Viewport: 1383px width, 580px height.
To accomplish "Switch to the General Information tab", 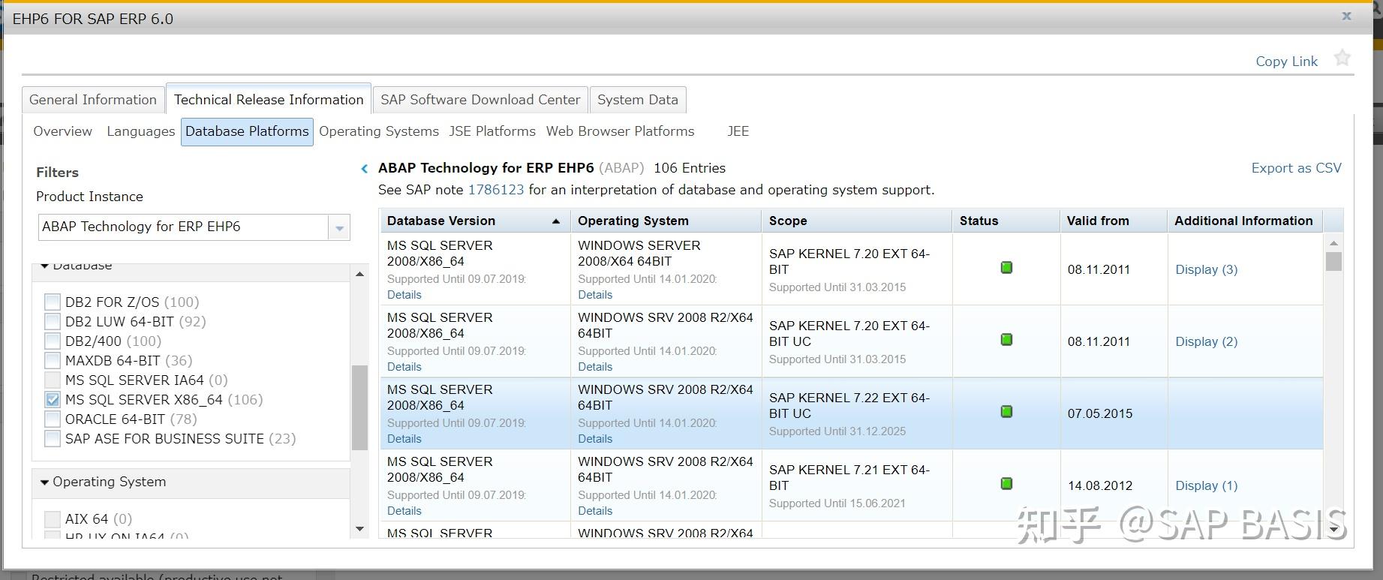I will tap(93, 100).
